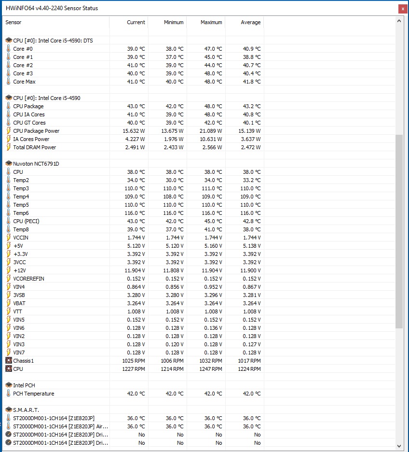Click the fan icon beside Chassis1

click(x=8, y=361)
